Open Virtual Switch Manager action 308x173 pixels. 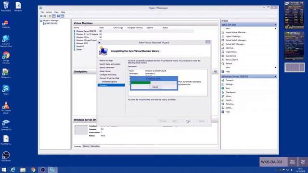point(236,40)
